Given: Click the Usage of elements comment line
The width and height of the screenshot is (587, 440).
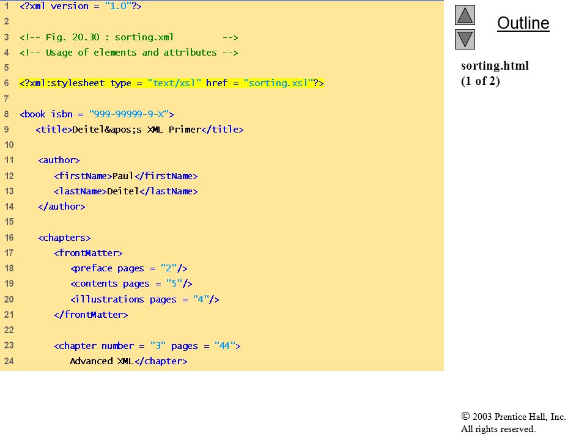Looking at the screenshot, I should click(129, 53).
